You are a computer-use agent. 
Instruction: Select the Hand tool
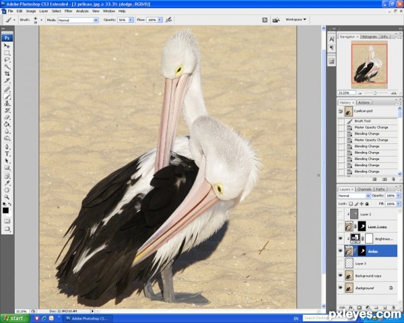(7, 190)
